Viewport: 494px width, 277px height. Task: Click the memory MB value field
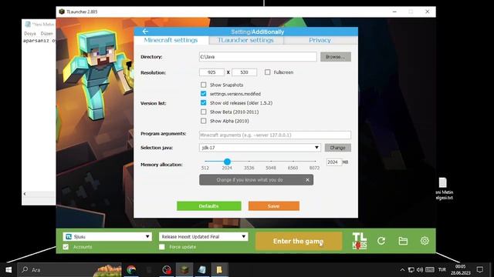point(334,162)
